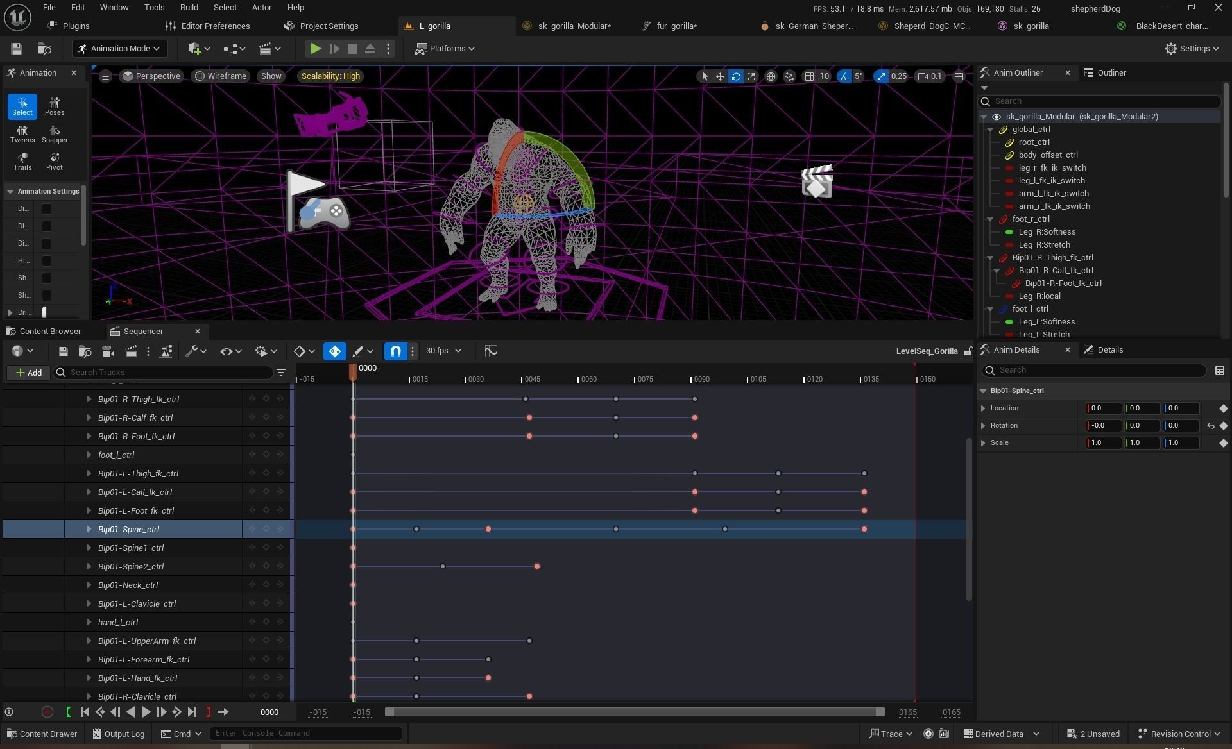Click the Add track button
The width and height of the screenshot is (1232, 749).
(29, 373)
